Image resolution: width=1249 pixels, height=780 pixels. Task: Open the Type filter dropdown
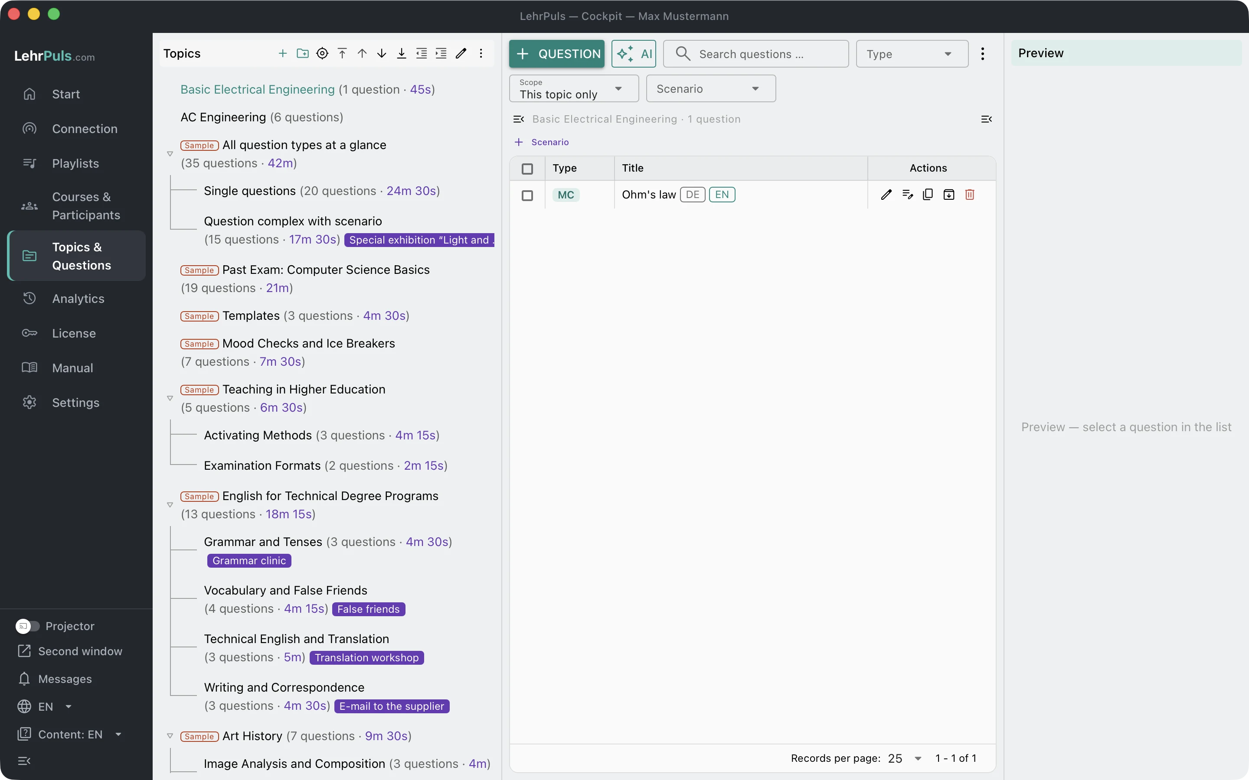(912, 54)
